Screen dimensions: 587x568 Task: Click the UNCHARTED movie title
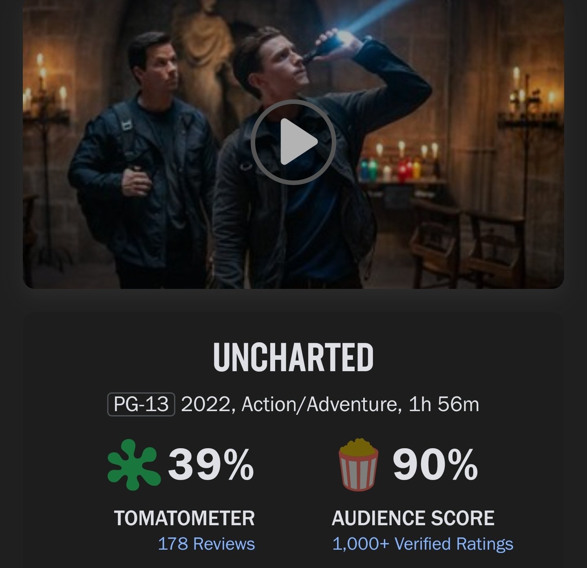tap(293, 357)
